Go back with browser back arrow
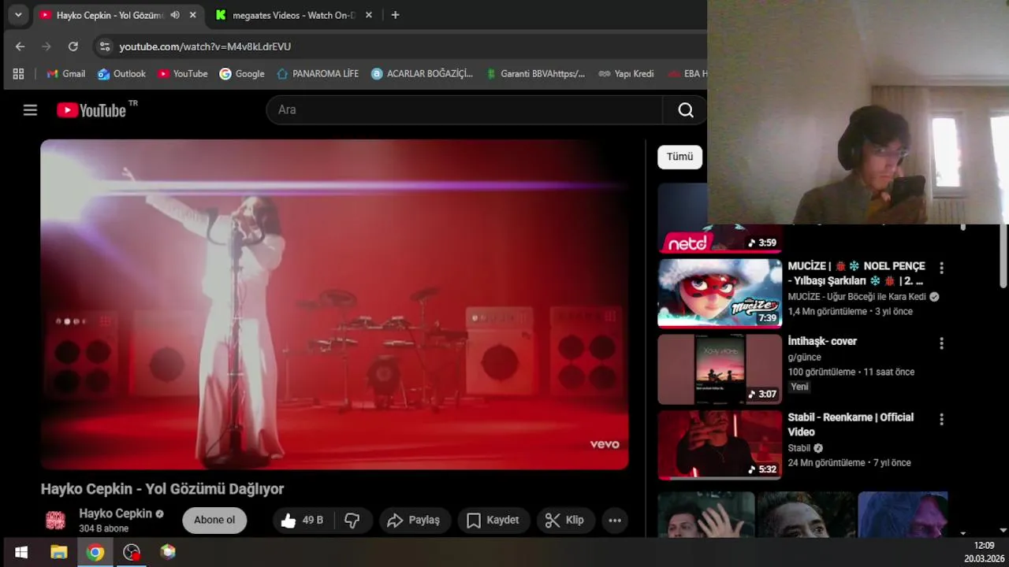Viewport: 1009px width, 567px height. tap(20, 46)
